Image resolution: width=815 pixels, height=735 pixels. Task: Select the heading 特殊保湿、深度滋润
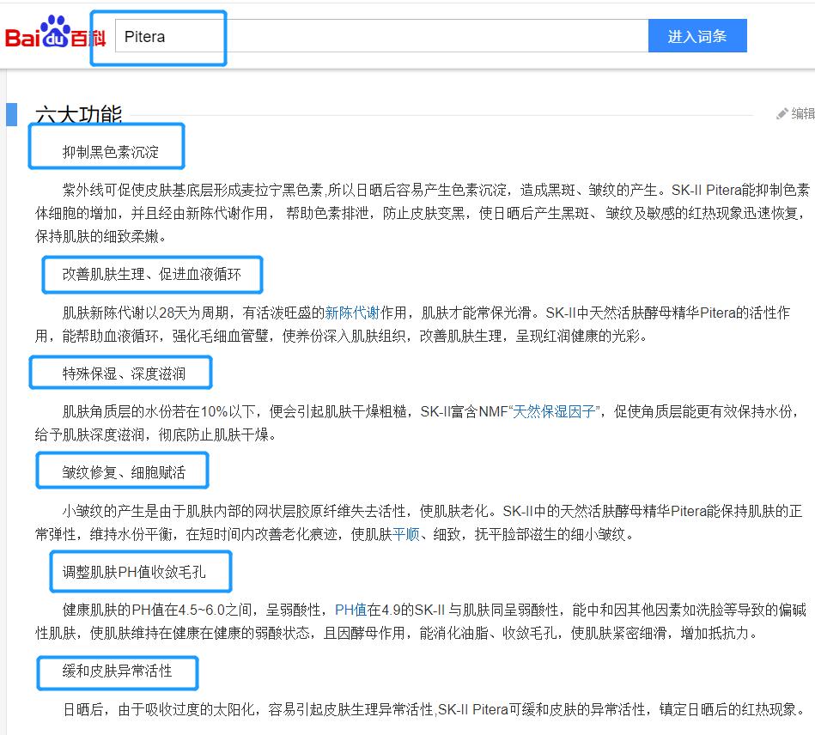[x=124, y=372]
